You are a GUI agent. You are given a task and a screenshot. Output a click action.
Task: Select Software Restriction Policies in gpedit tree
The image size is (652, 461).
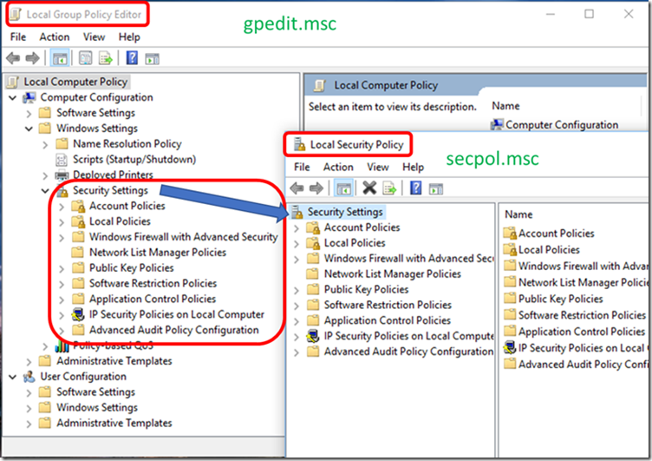(x=153, y=283)
